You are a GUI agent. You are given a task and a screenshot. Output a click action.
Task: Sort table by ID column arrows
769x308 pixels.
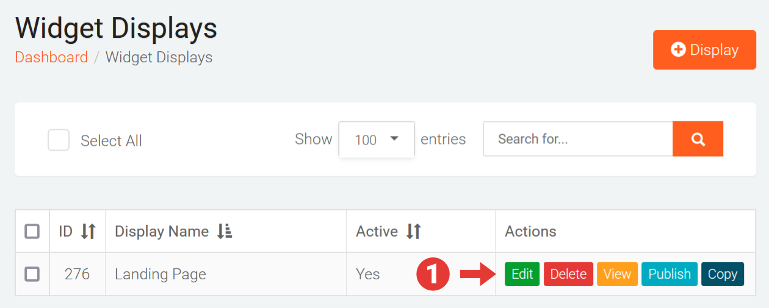pos(88,232)
